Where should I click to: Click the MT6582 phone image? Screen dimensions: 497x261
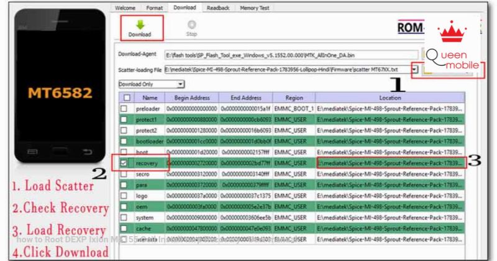(x=60, y=86)
